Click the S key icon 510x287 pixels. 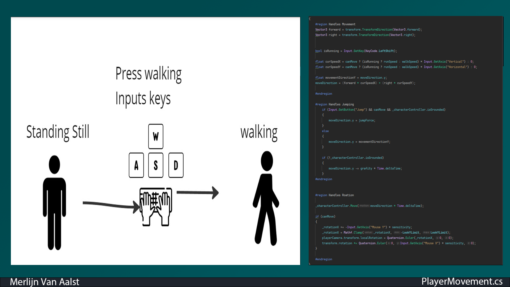click(x=156, y=165)
